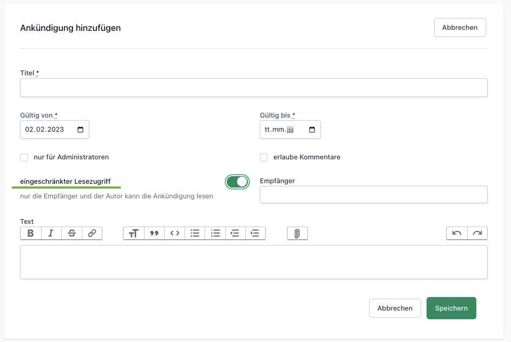Click the Gültig von date value
This screenshot has height=342, width=511.
[x=44, y=130]
